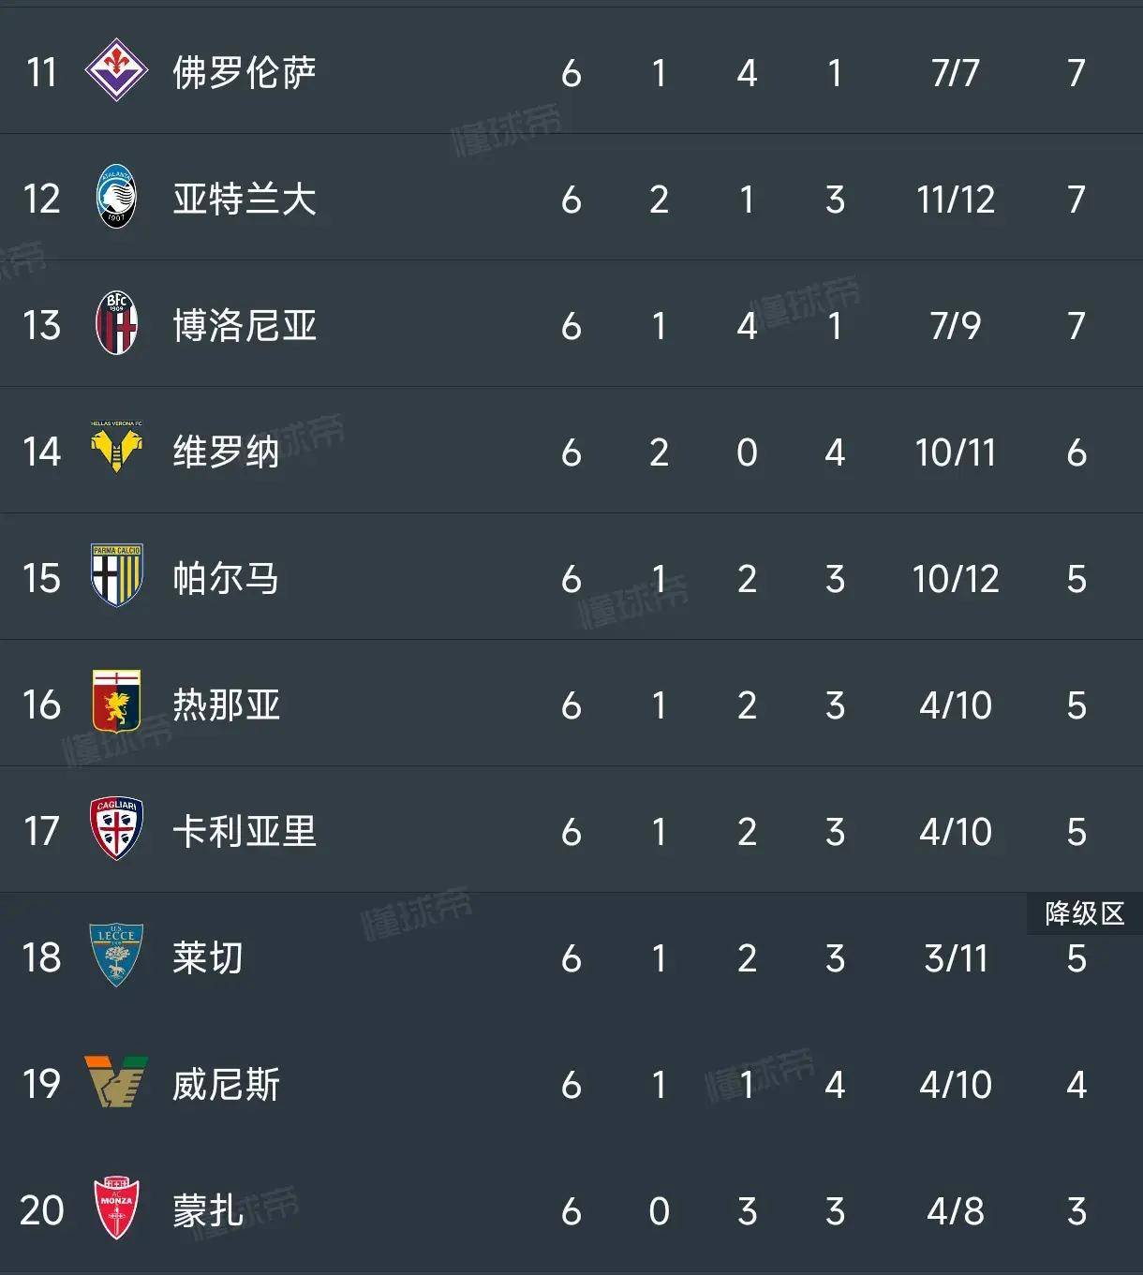This screenshot has width=1143, height=1275.
Task: Click the Genoa griffin crest
Action: [x=116, y=703]
